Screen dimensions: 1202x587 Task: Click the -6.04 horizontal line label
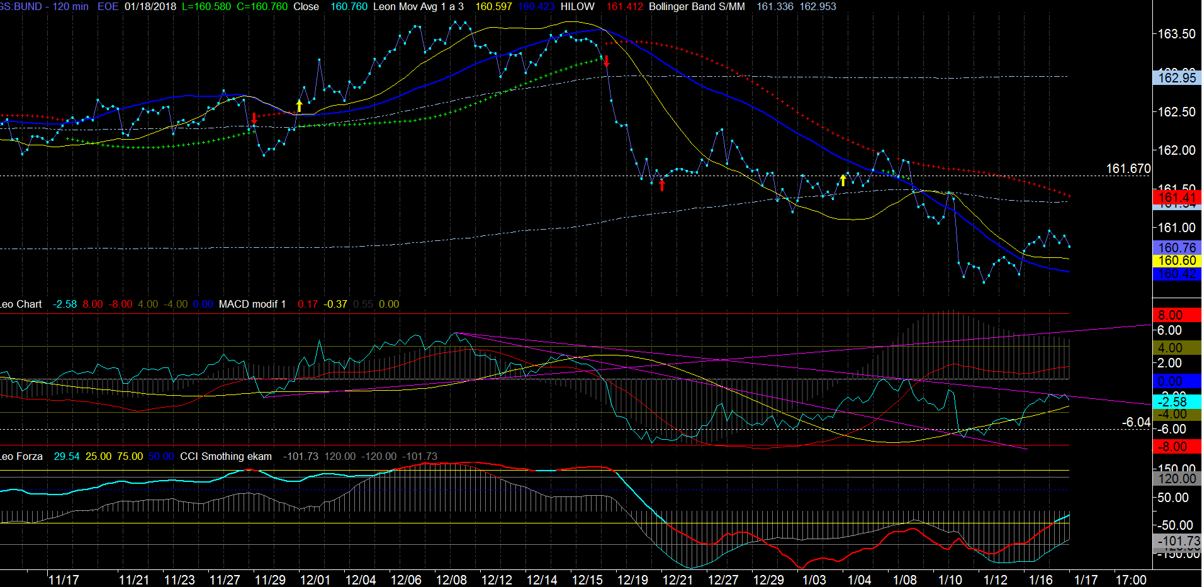[1137, 422]
